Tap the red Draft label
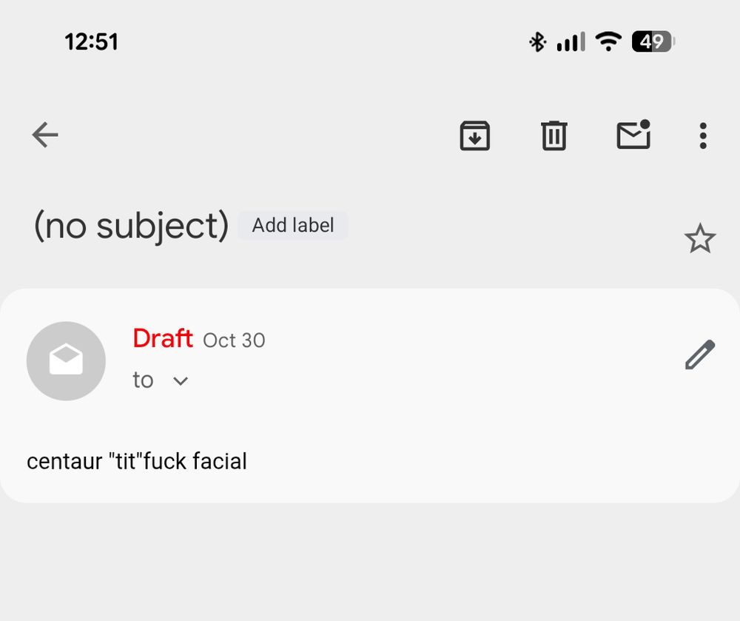 click(x=162, y=339)
